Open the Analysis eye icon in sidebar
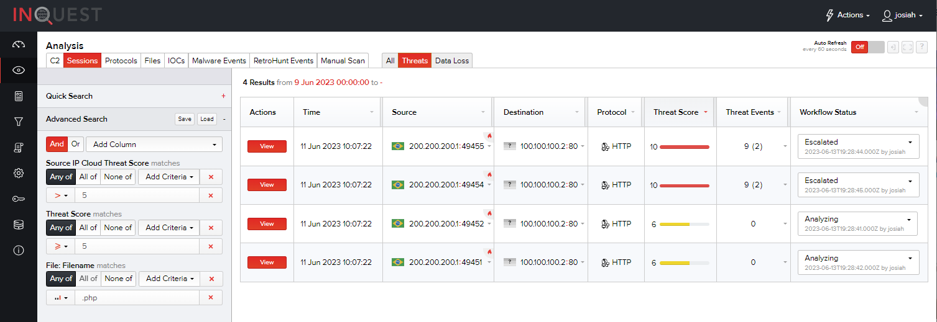This screenshot has height=322, width=937. [x=18, y=70]
